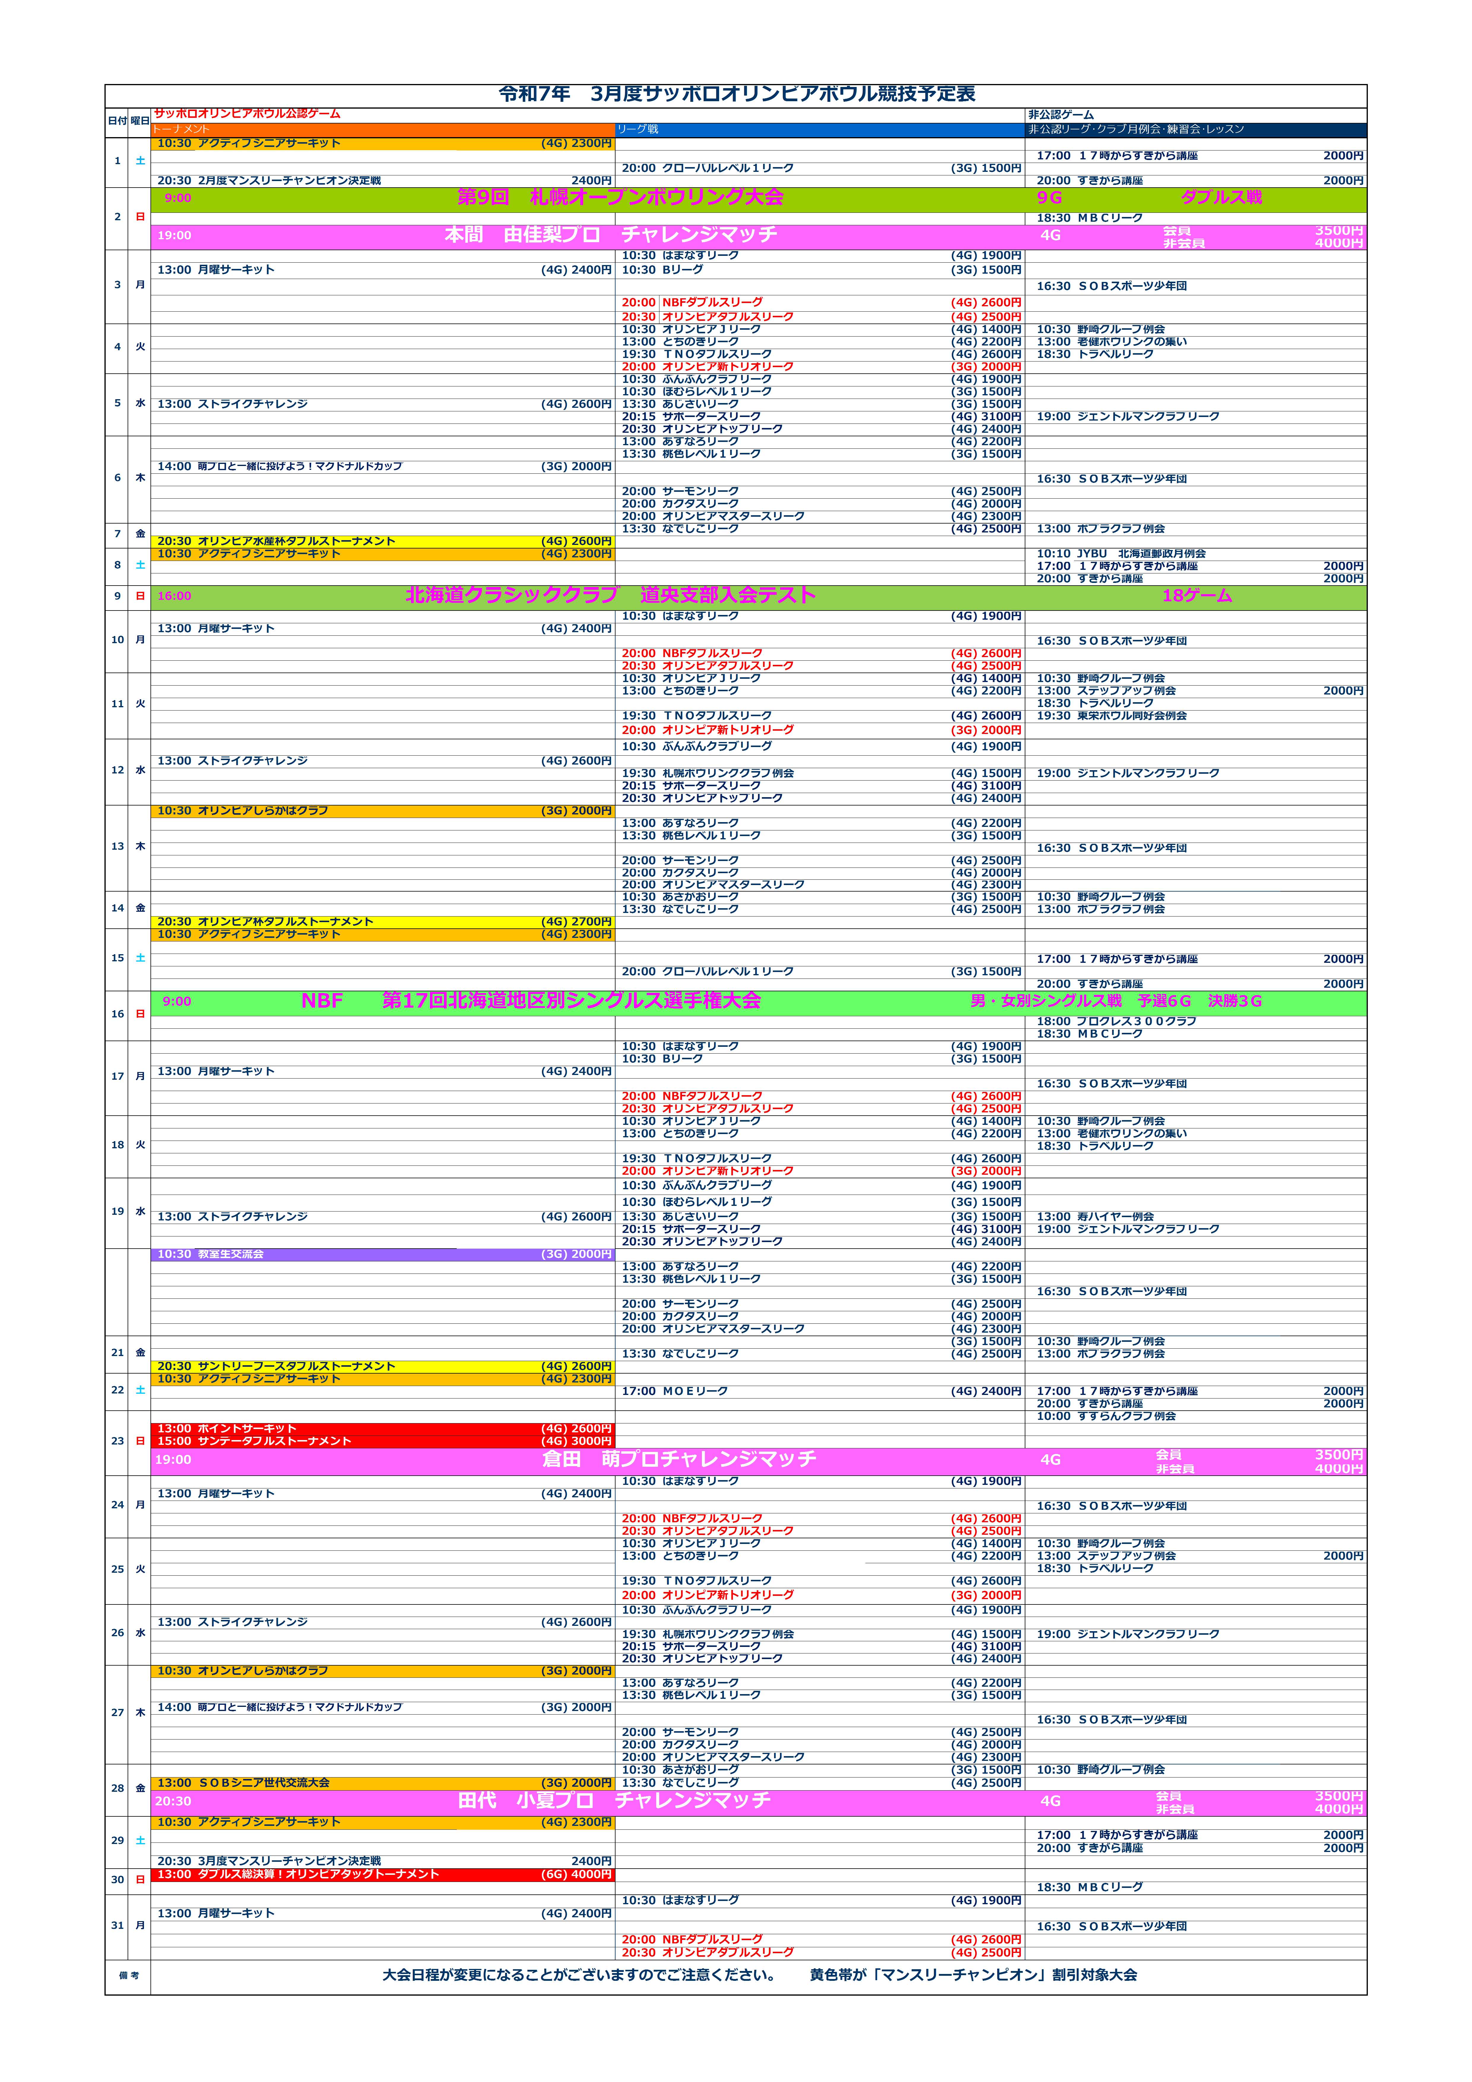Select the orange "トーナメント" header cell

point(383,130)
